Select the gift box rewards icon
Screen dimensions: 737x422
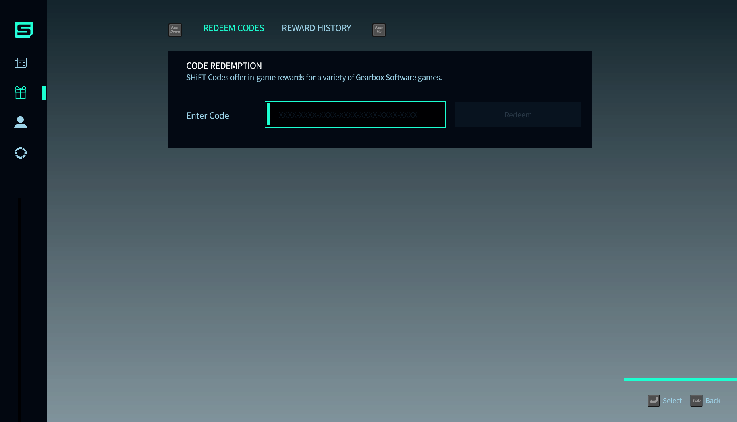[x=21, y=93]
